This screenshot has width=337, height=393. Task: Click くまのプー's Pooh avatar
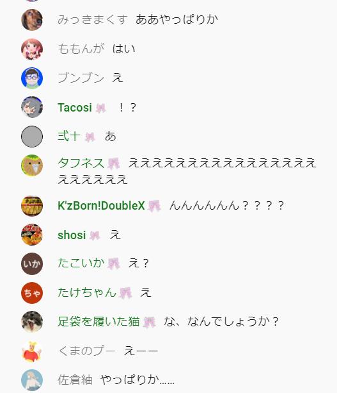coord(32,351)
